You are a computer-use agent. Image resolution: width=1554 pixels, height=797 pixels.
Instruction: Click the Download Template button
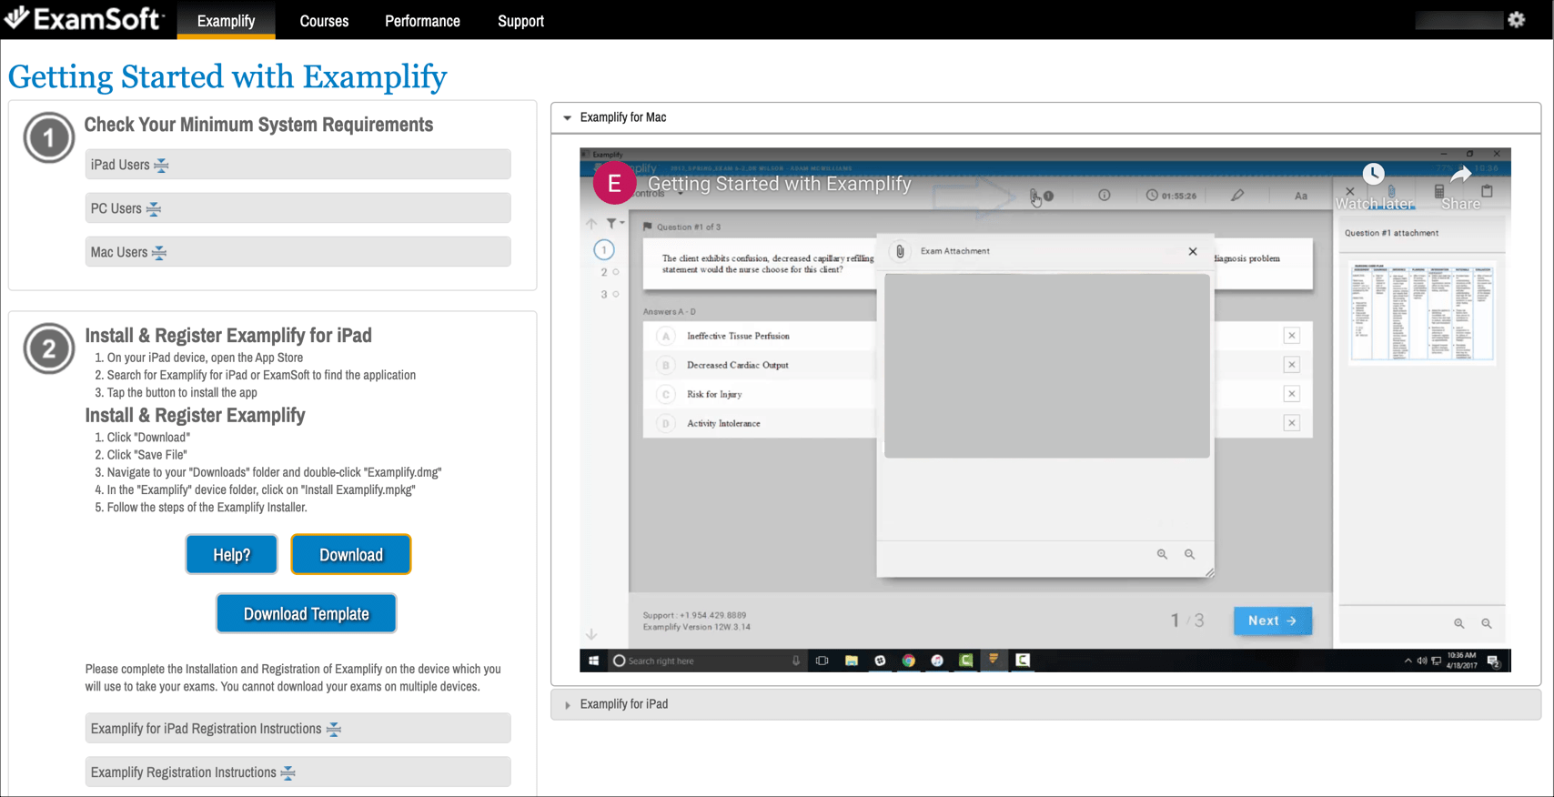click(x=306, y=614)
